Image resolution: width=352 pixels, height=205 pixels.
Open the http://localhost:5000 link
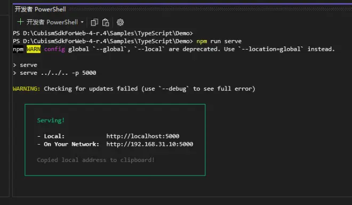click(143, 136)
